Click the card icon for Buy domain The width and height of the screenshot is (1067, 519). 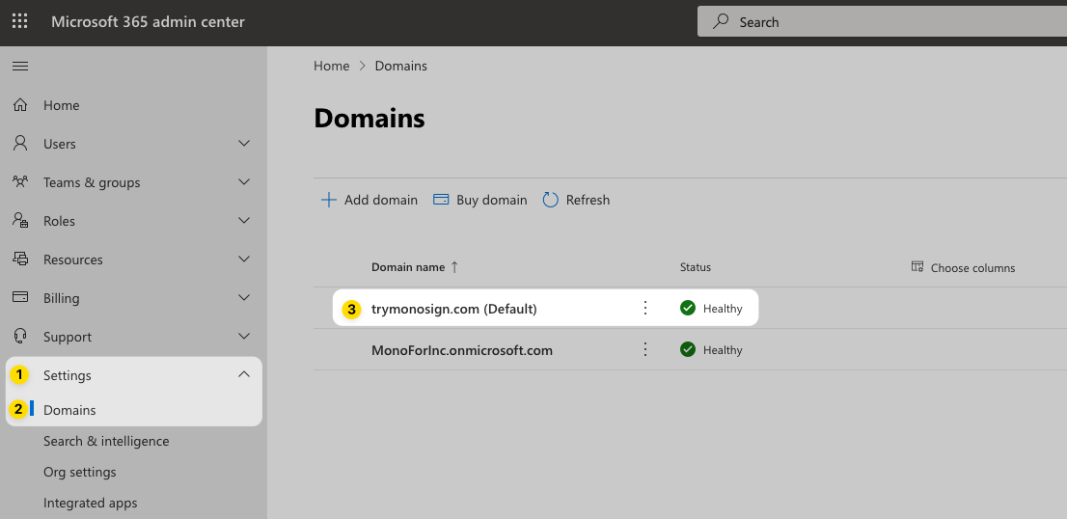[x=441, y=200]
